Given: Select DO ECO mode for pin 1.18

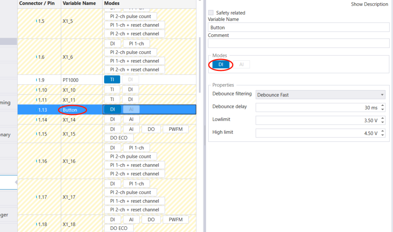Looking at the screenshot, I should [119, 228].
